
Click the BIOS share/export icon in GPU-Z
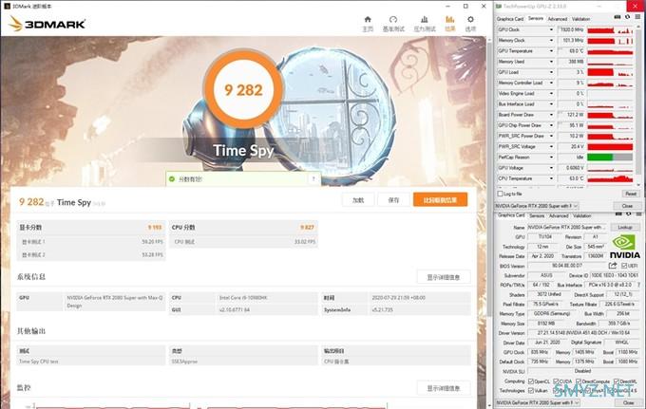[x=613, y=266]
